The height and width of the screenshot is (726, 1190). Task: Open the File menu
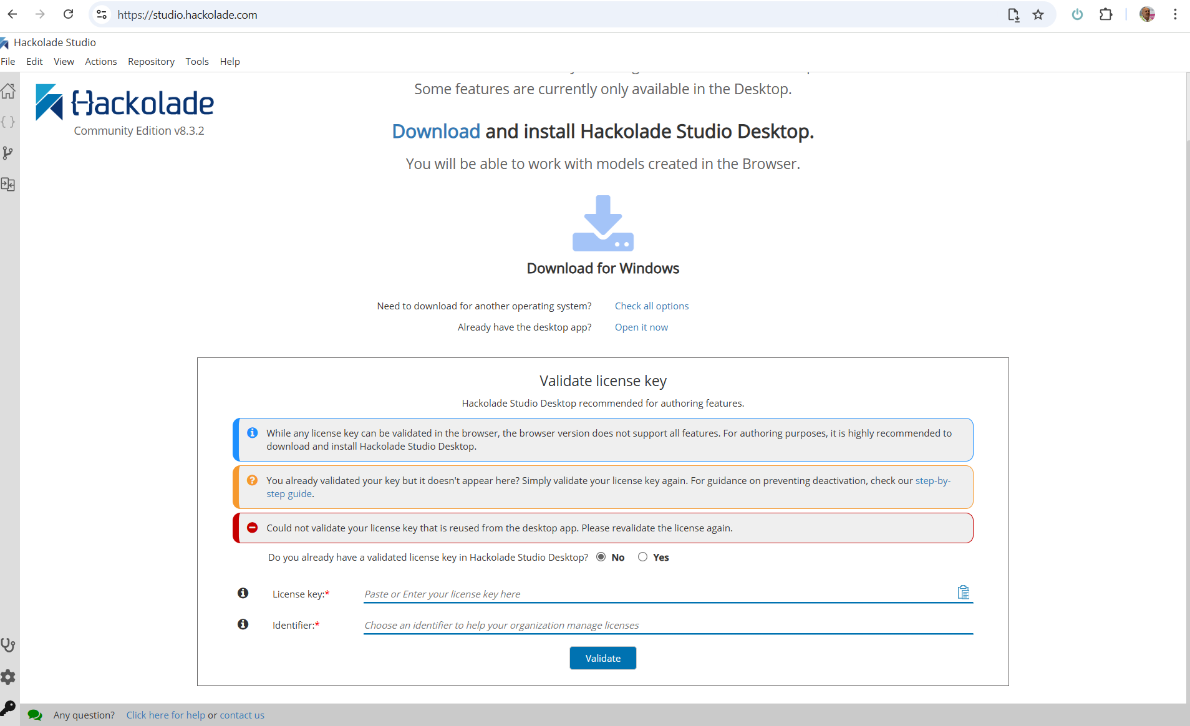point(8,61)
